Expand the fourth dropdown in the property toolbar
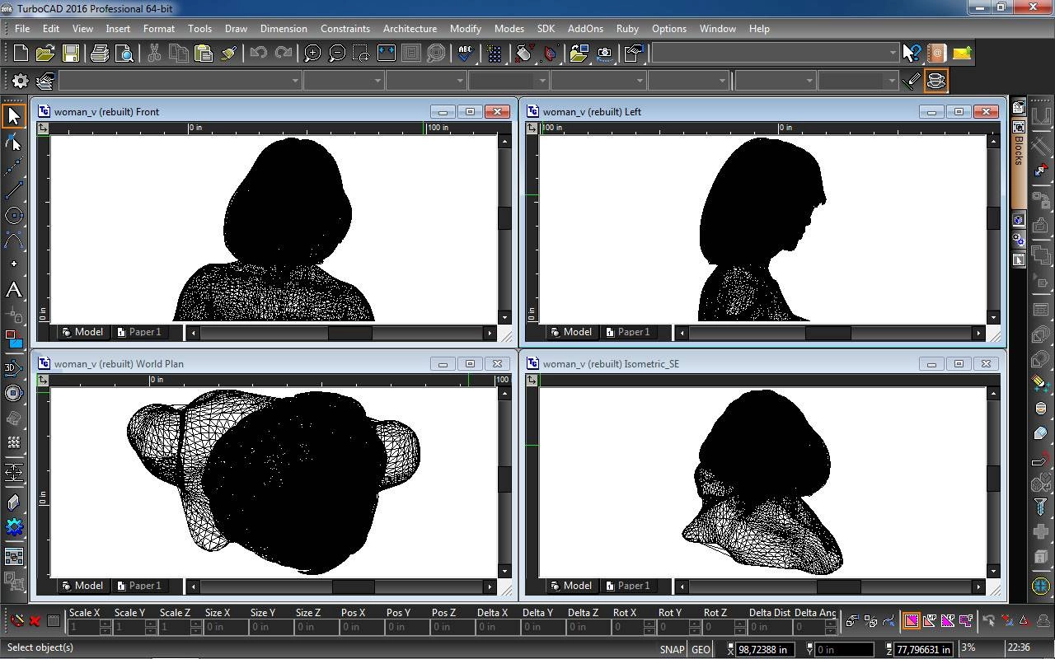This screenshot has height=659, width=1055. point(542,81)
